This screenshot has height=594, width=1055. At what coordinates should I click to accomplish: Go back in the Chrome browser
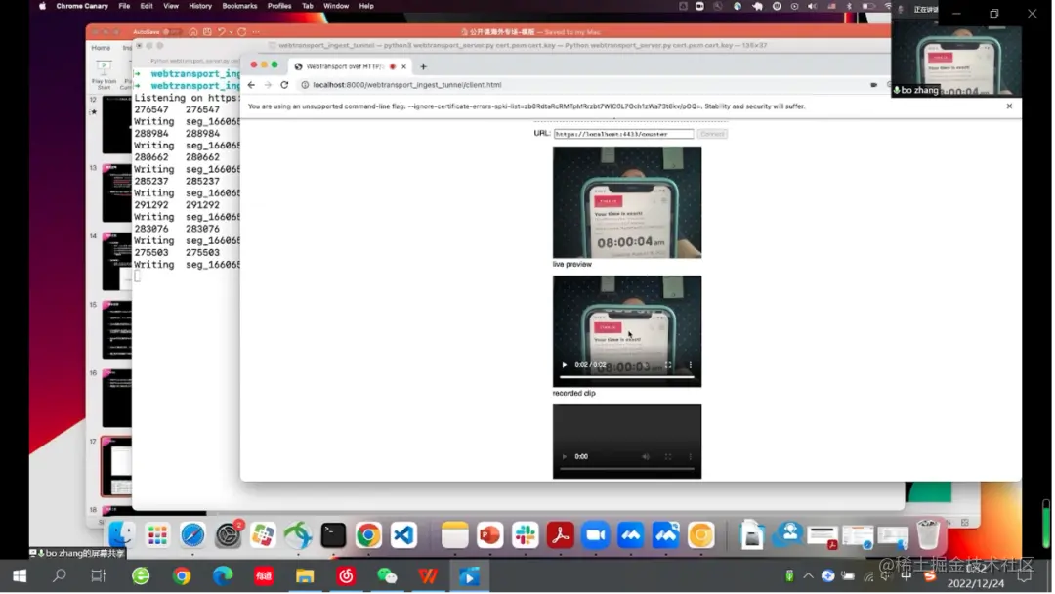click(251, 85)
